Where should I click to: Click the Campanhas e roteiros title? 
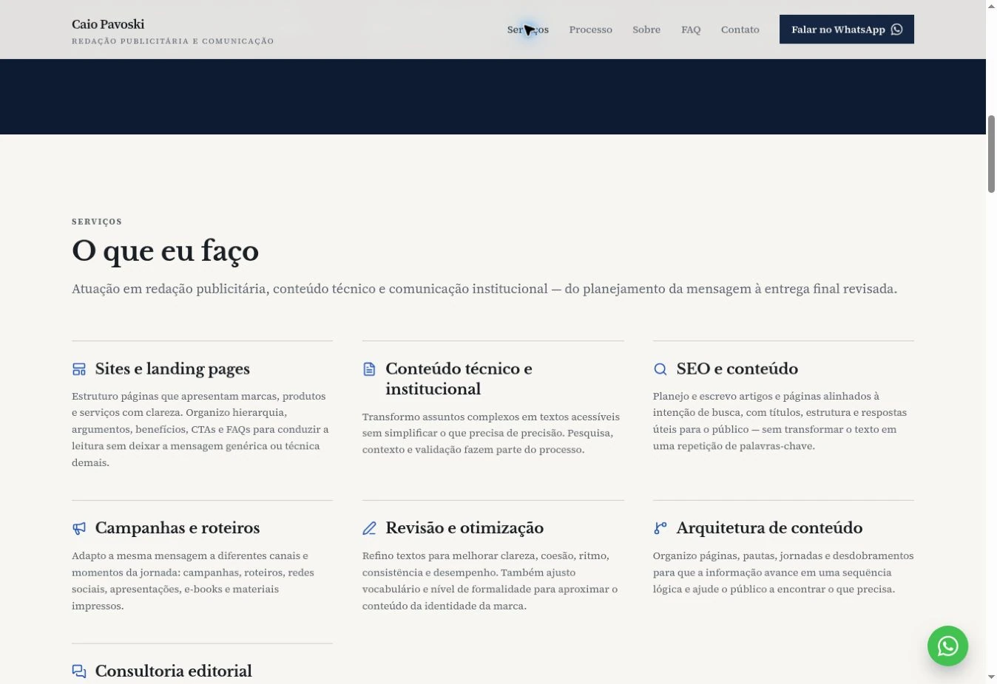point(178,528)
